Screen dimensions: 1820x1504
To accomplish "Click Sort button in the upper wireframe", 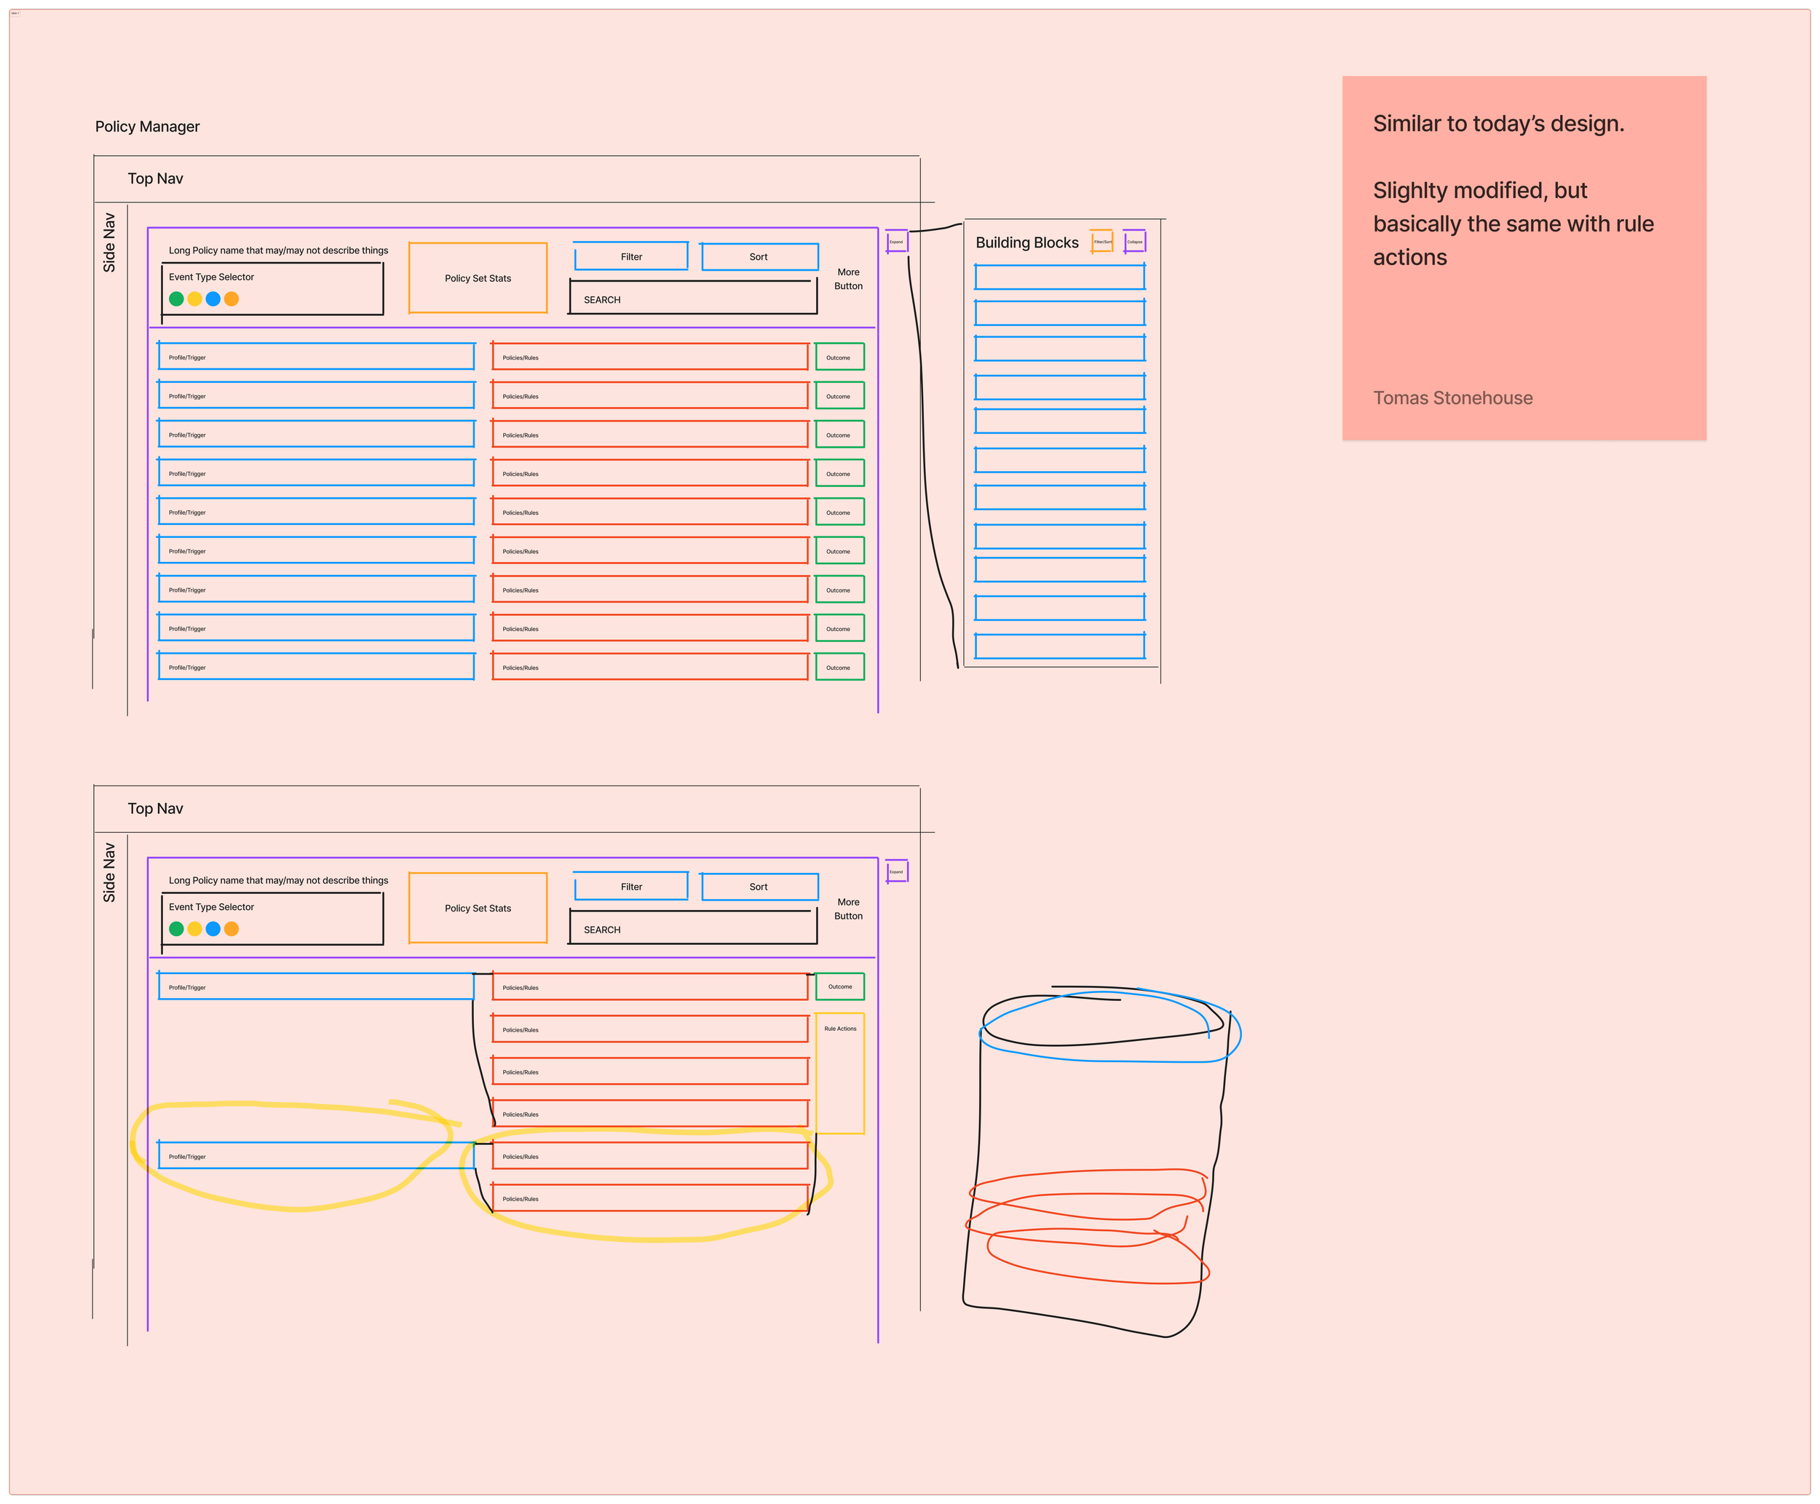I will click(759, 256).
